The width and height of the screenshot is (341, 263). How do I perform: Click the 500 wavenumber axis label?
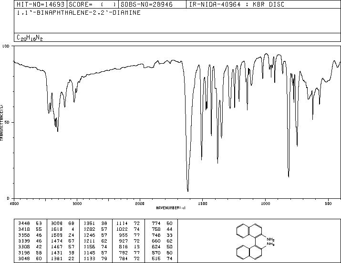point(328,204)
